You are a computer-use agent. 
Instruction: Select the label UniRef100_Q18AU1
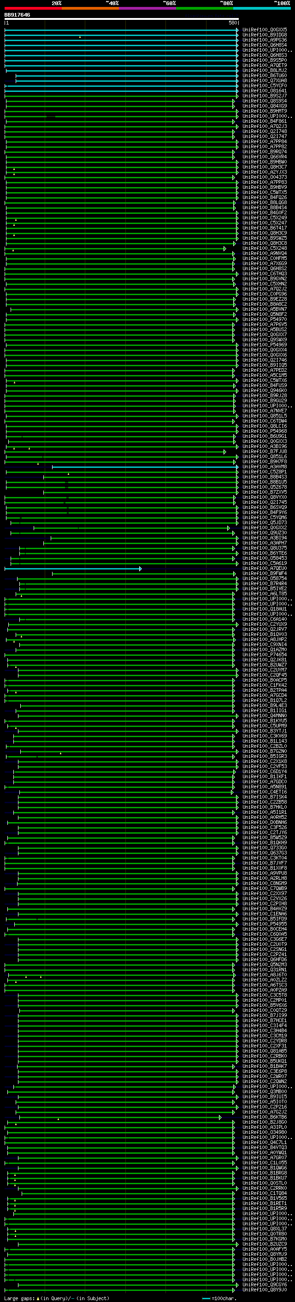coord(264,609)
